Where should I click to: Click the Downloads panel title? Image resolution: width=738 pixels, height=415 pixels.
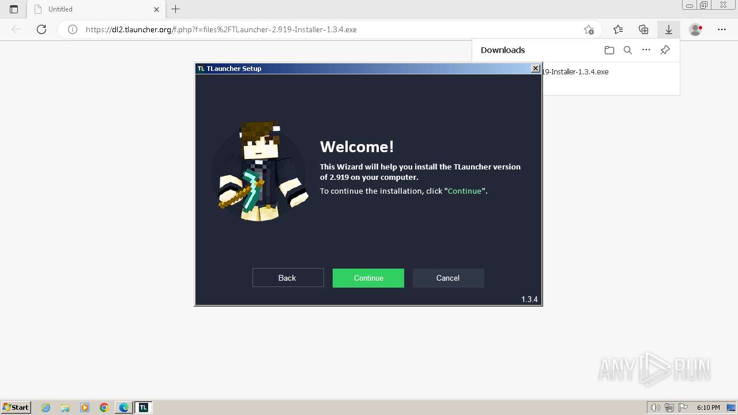pos(503,50)
